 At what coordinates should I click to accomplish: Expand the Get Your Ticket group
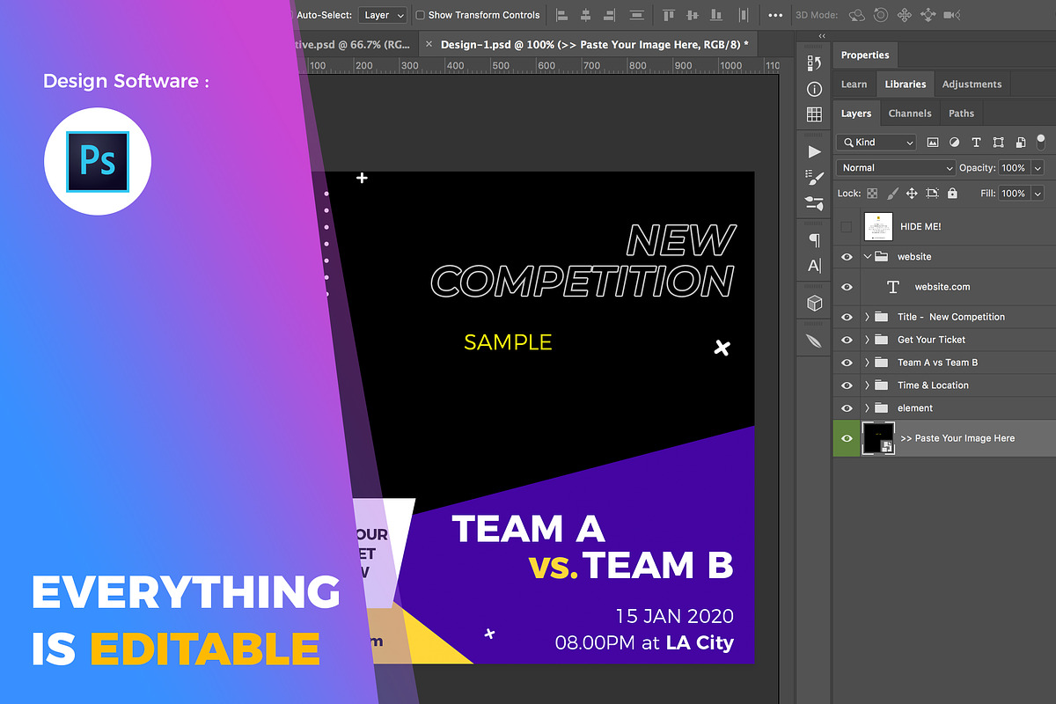[x=867, y=340]
